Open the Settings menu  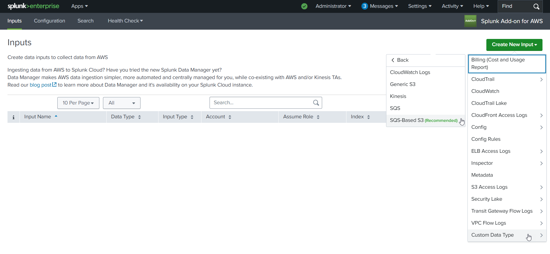click(420, 6)
